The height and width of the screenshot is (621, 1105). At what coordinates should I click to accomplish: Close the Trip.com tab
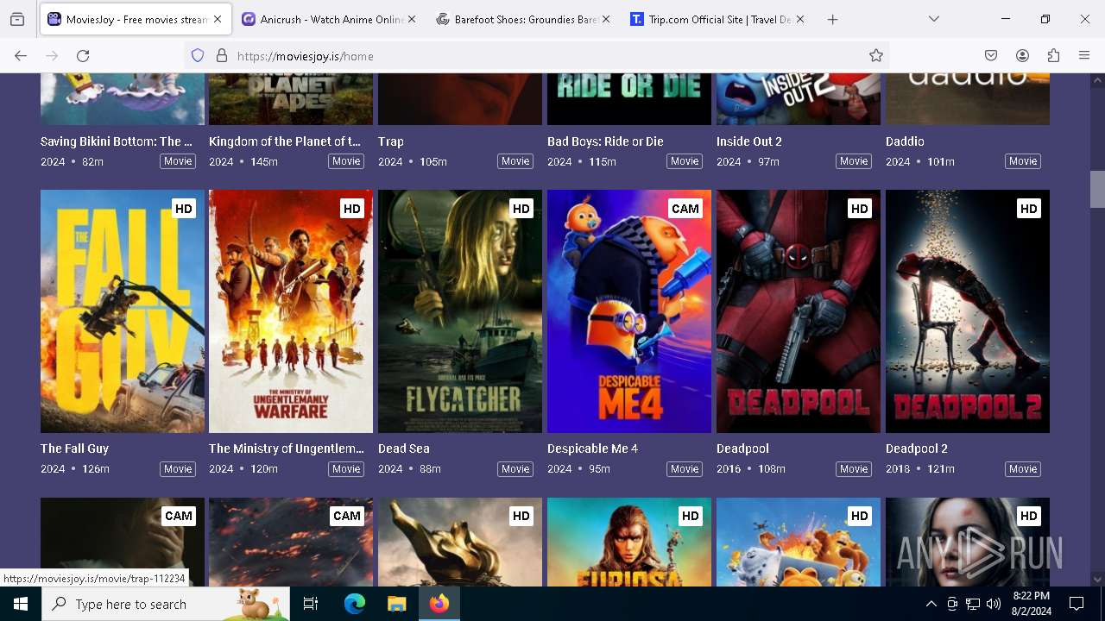click(x=800, y=19)
